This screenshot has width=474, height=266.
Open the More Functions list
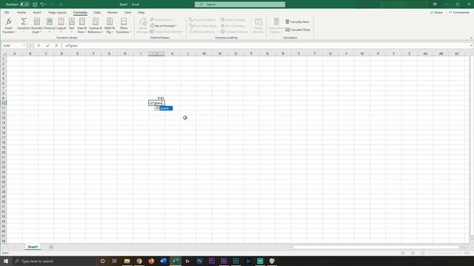tap(124, 25)
